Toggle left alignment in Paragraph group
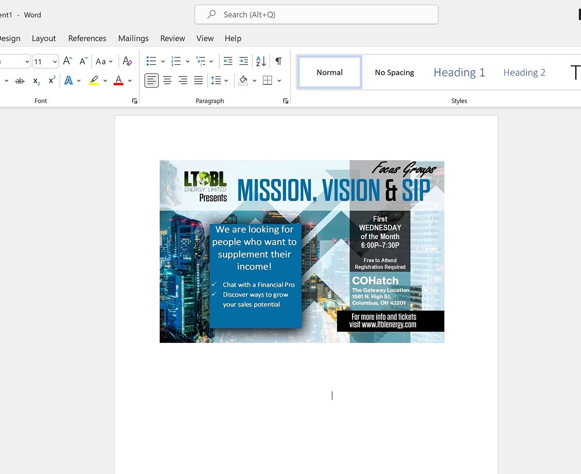The height and width of the screenshot is (474, 581). click(152, 80)
